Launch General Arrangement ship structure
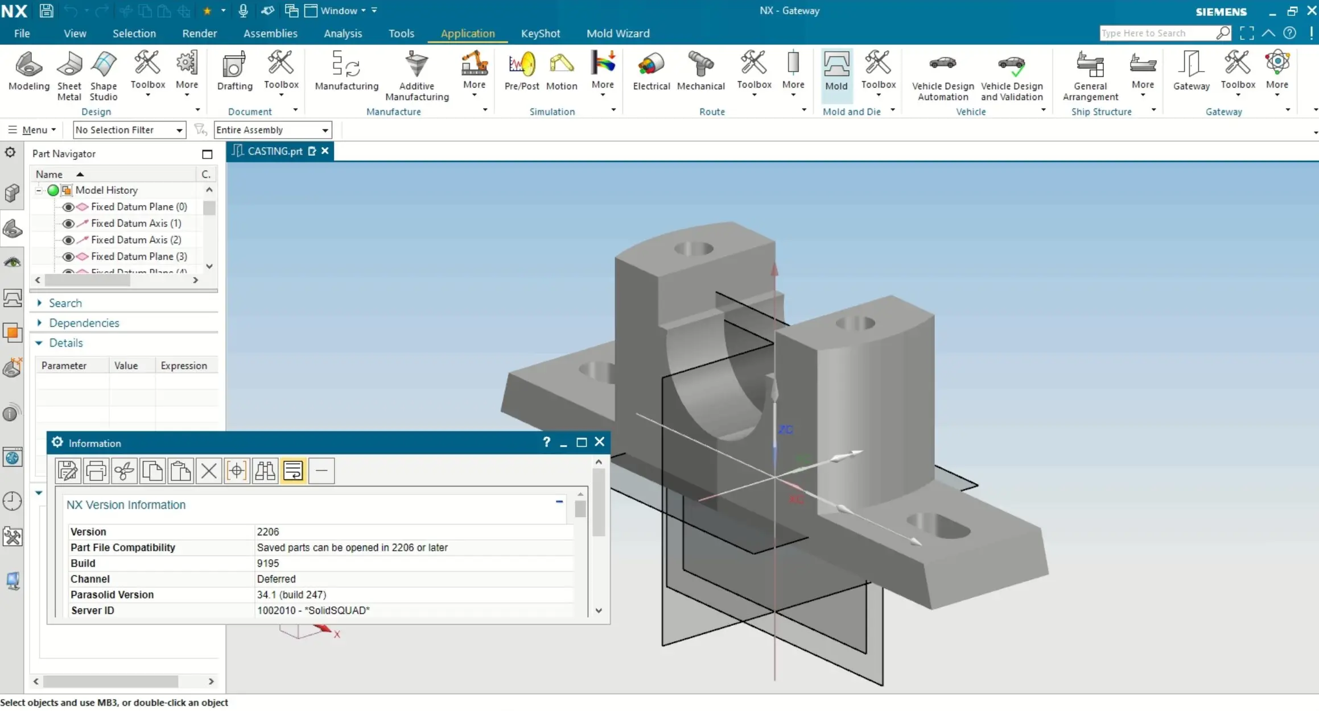The height and width of the screenshot is (711, 1319). pyautogui.click(x=1090, y=76)
